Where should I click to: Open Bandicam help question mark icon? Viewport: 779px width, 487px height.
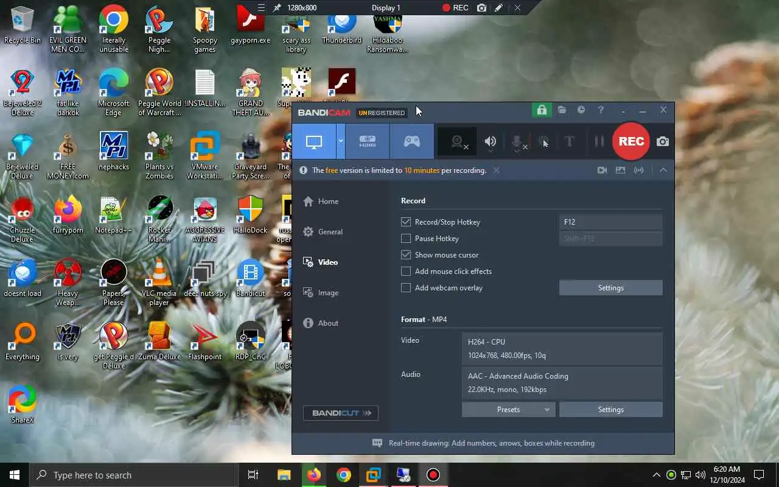coord(601,110)
